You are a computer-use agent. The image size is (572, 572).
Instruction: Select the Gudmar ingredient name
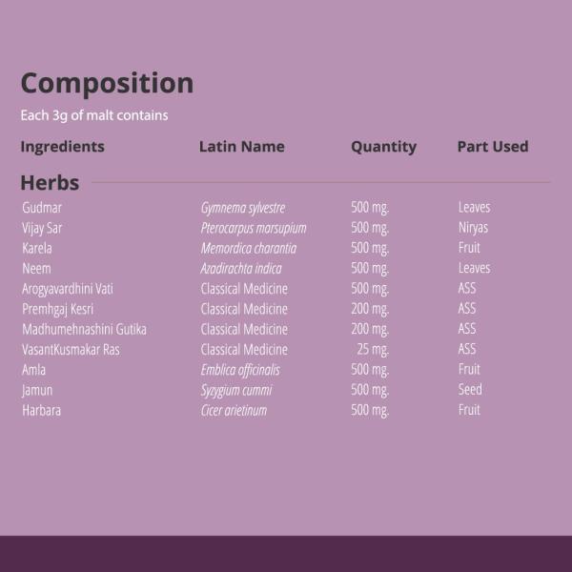coord(42,208)
